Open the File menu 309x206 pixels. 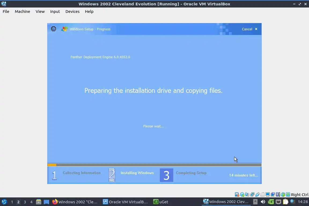[x=6, y=12]
